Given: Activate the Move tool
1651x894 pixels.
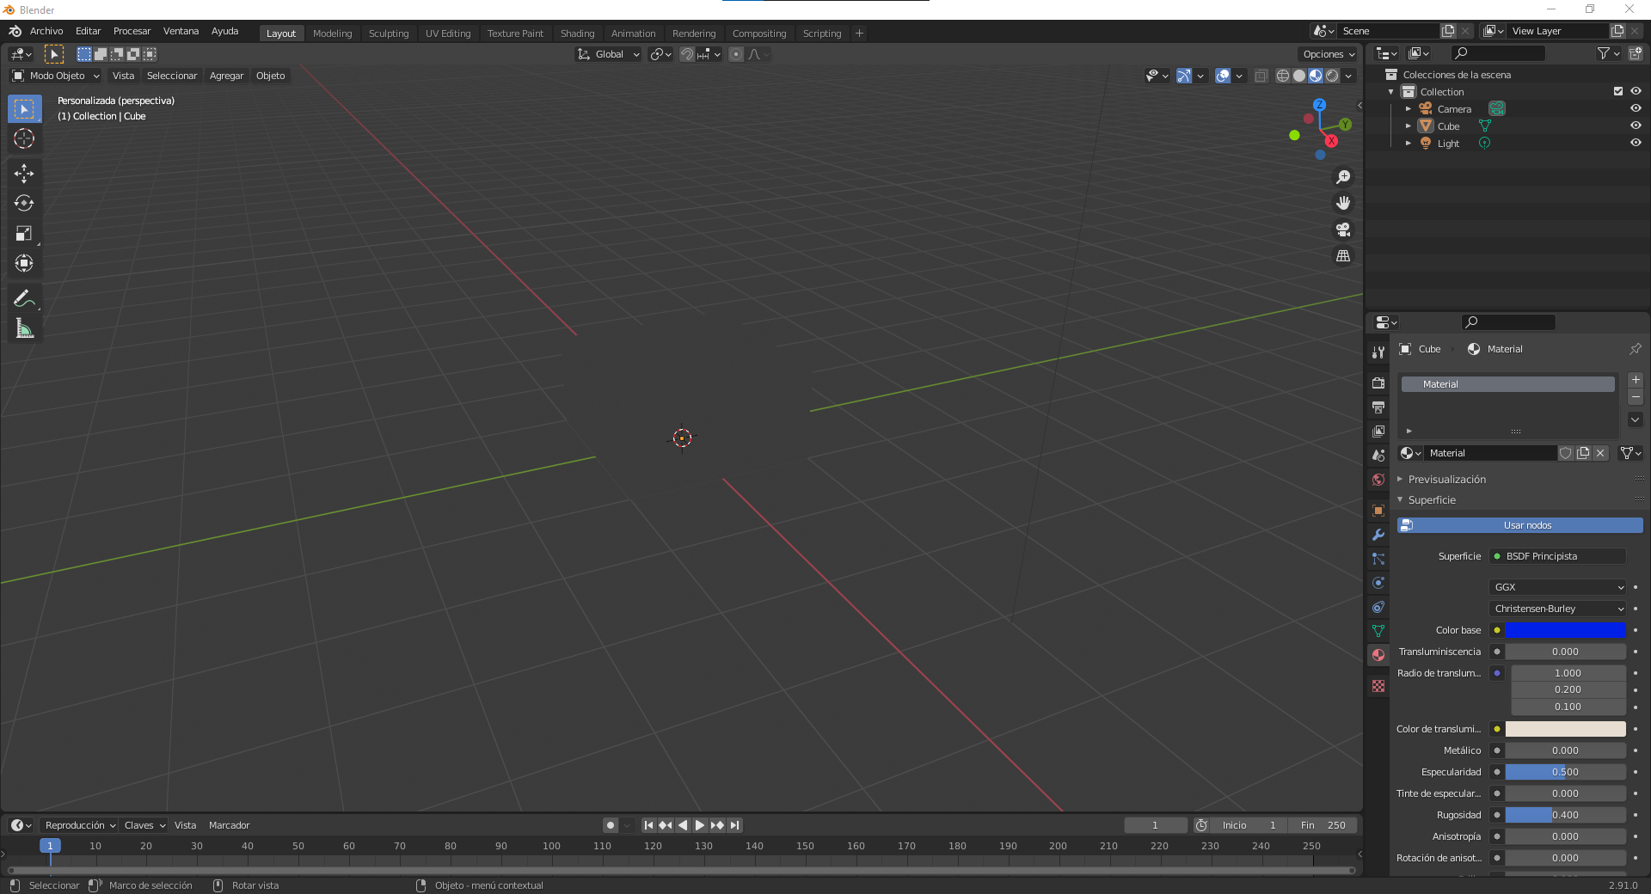Looking at the screenshot, I should 24,174.
